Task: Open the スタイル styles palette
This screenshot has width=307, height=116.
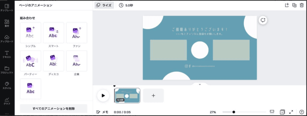Action: click(7, 86)
